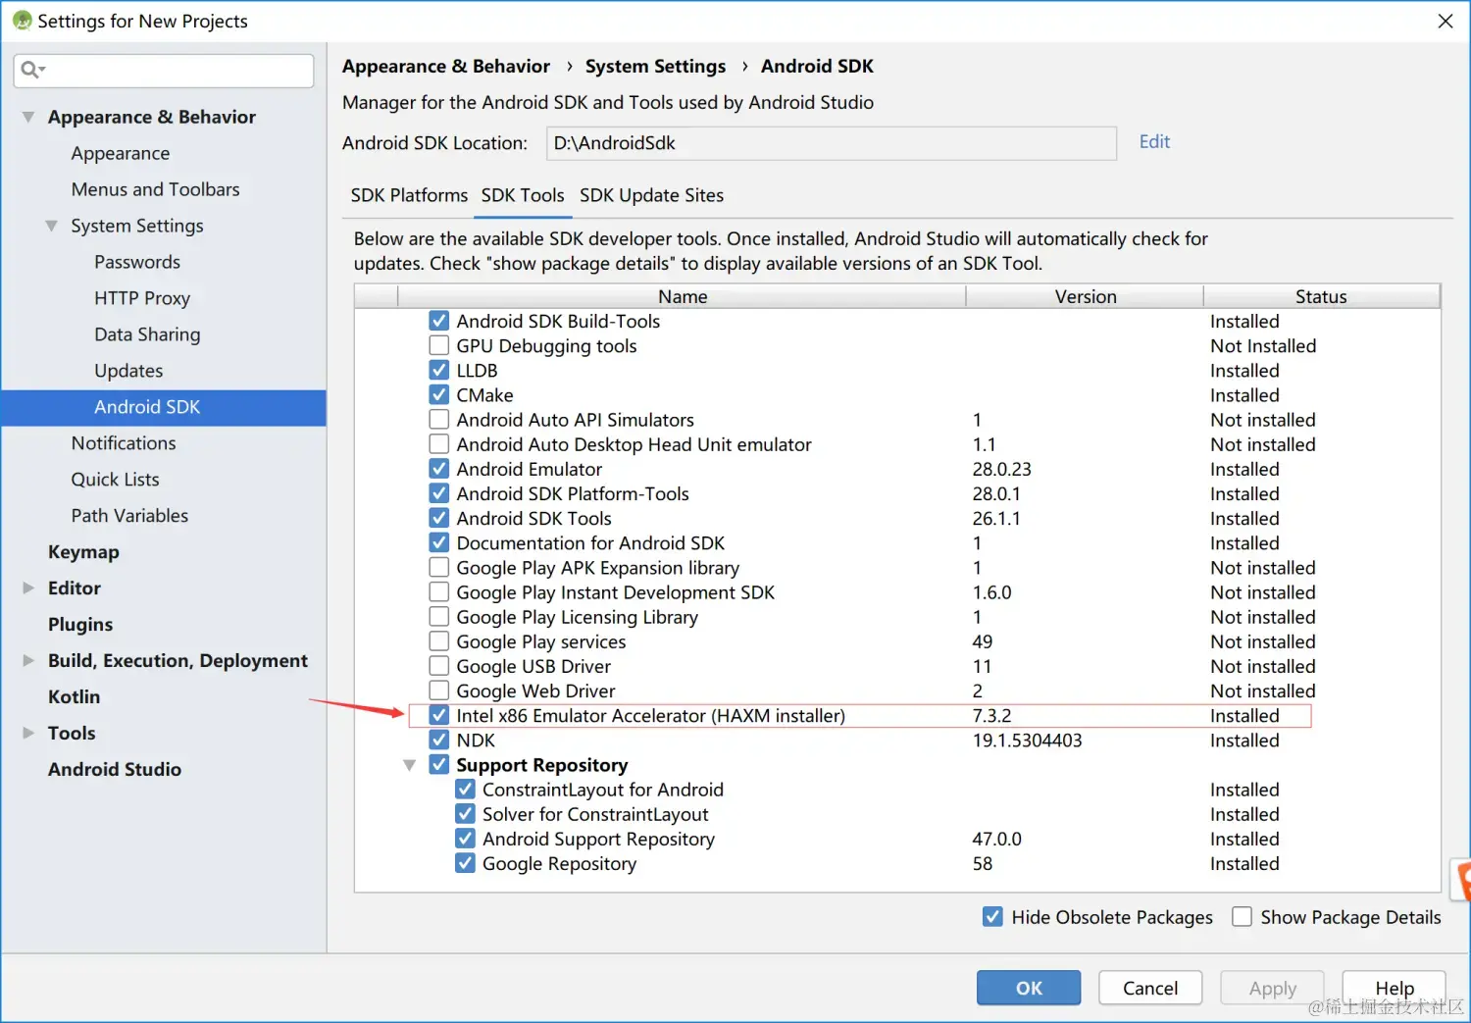Image resolution: width=1471 pixels, height=1023 pixels.
Task: Collapse Appearance & Behavior tree arrow
Action: (x=28, y=117)
